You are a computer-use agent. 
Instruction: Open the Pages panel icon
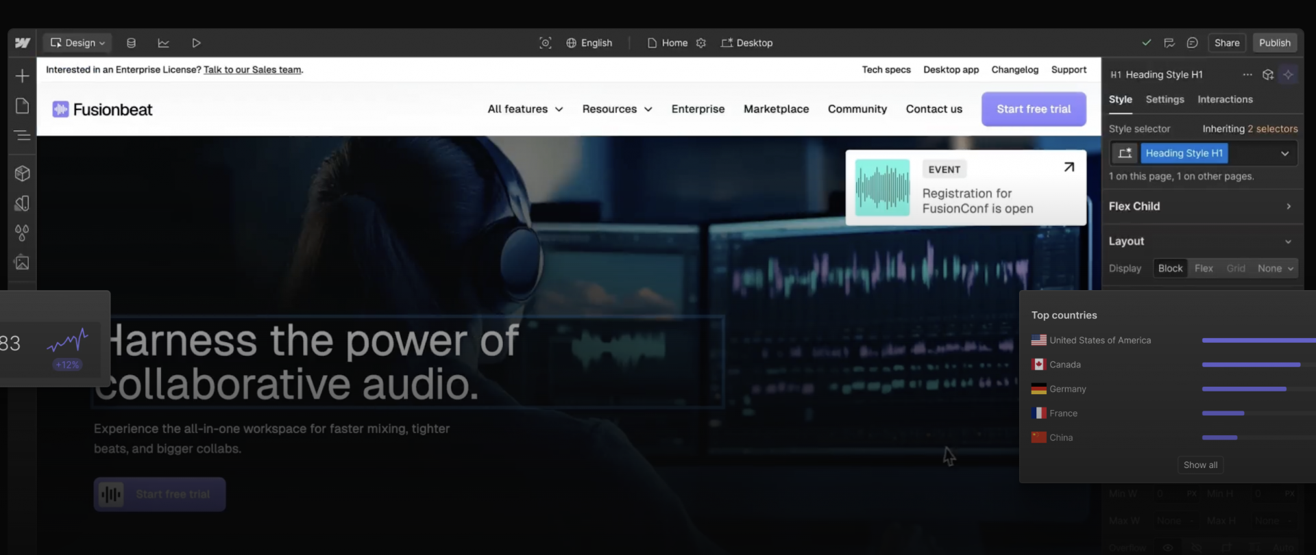(22, 105)
